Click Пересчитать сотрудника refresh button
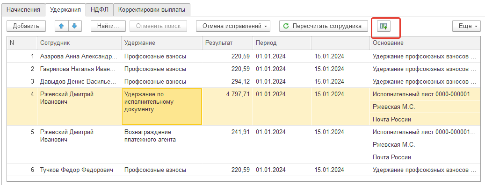Viewport: 485px width, 185px height. [x=323, y=26]
